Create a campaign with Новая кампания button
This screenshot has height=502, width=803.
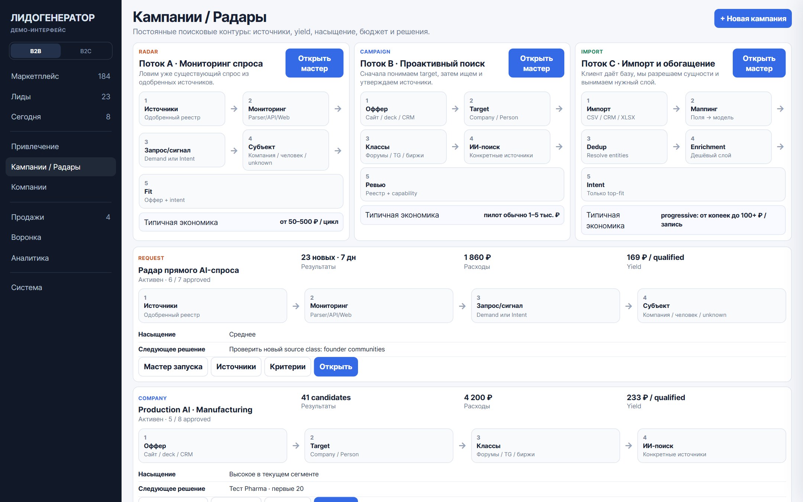click(x=753, y=19)
